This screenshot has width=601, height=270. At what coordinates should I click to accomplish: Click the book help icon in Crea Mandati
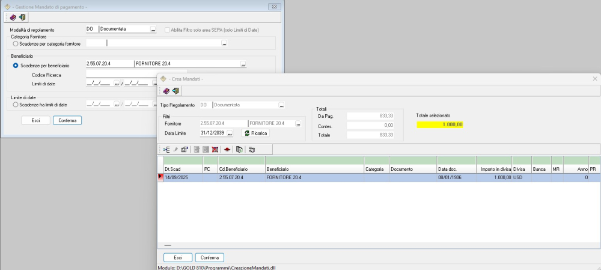(x=166, y=91)
